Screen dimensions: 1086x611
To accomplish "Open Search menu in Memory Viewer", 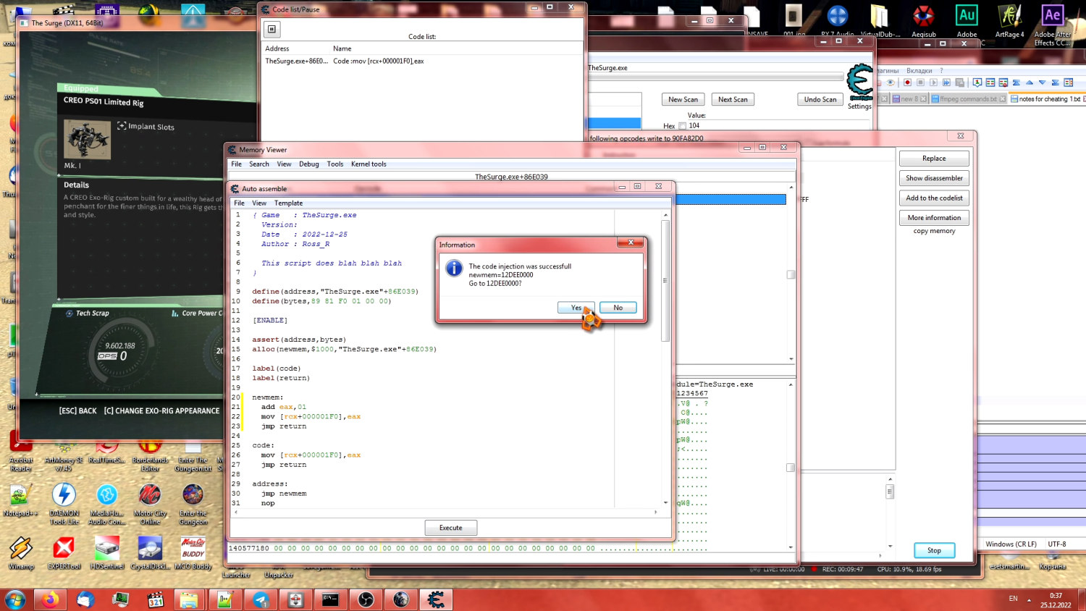I will (259, 164).
